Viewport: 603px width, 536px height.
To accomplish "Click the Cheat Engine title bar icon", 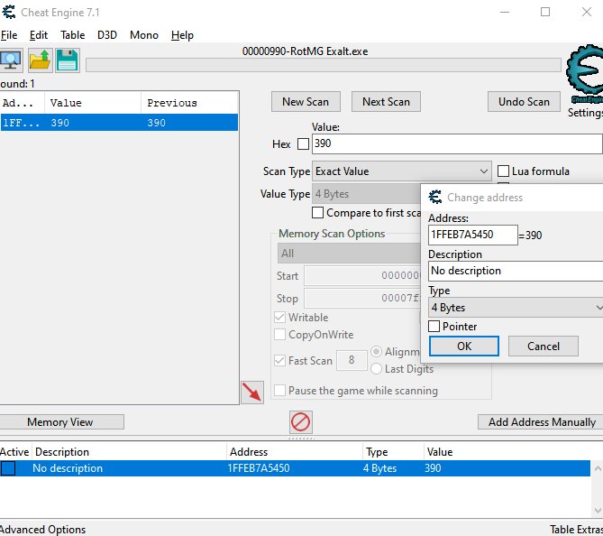I will click(x=9, y=12).
